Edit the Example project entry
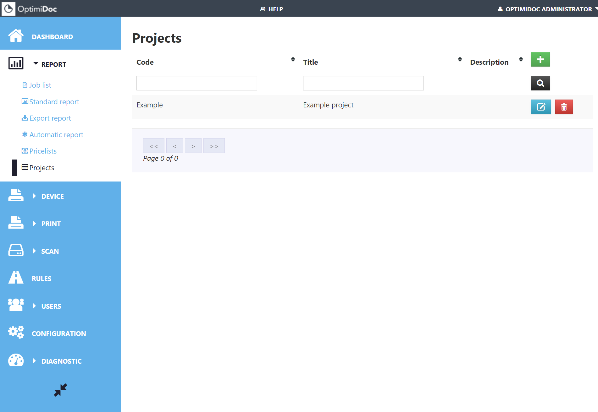Viewport: 598px width, 412px height. click(x=541, y=107)
